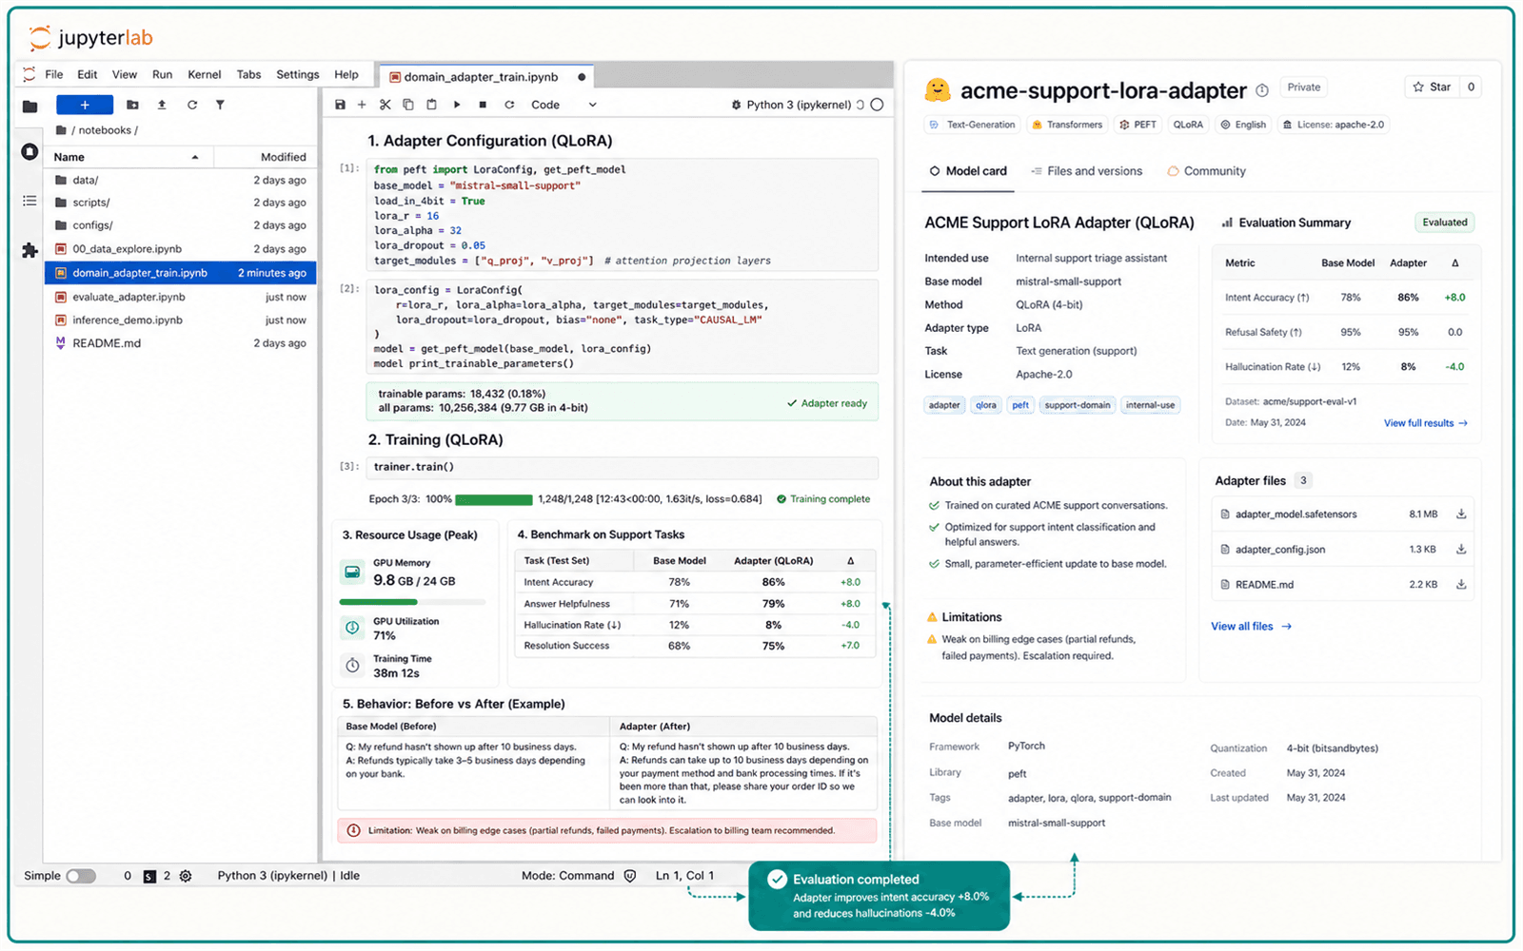Screen dimensions: 1523x951
Task: Upload files using the upload arrow icon
Action: pos(162,105)
